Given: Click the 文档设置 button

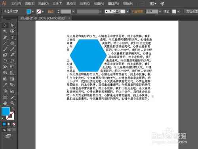Looking at the screenshot, I should click(191, 12).
